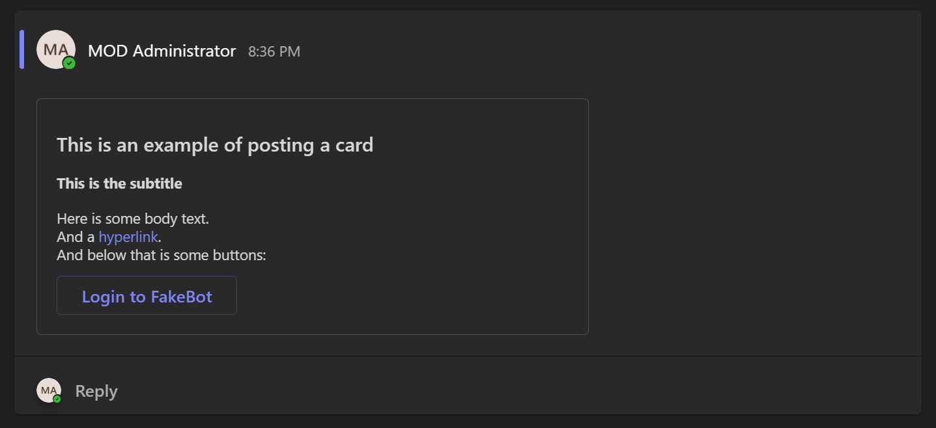
Task: Click the purple indicator bar beside the message
Action: point(22,49)
